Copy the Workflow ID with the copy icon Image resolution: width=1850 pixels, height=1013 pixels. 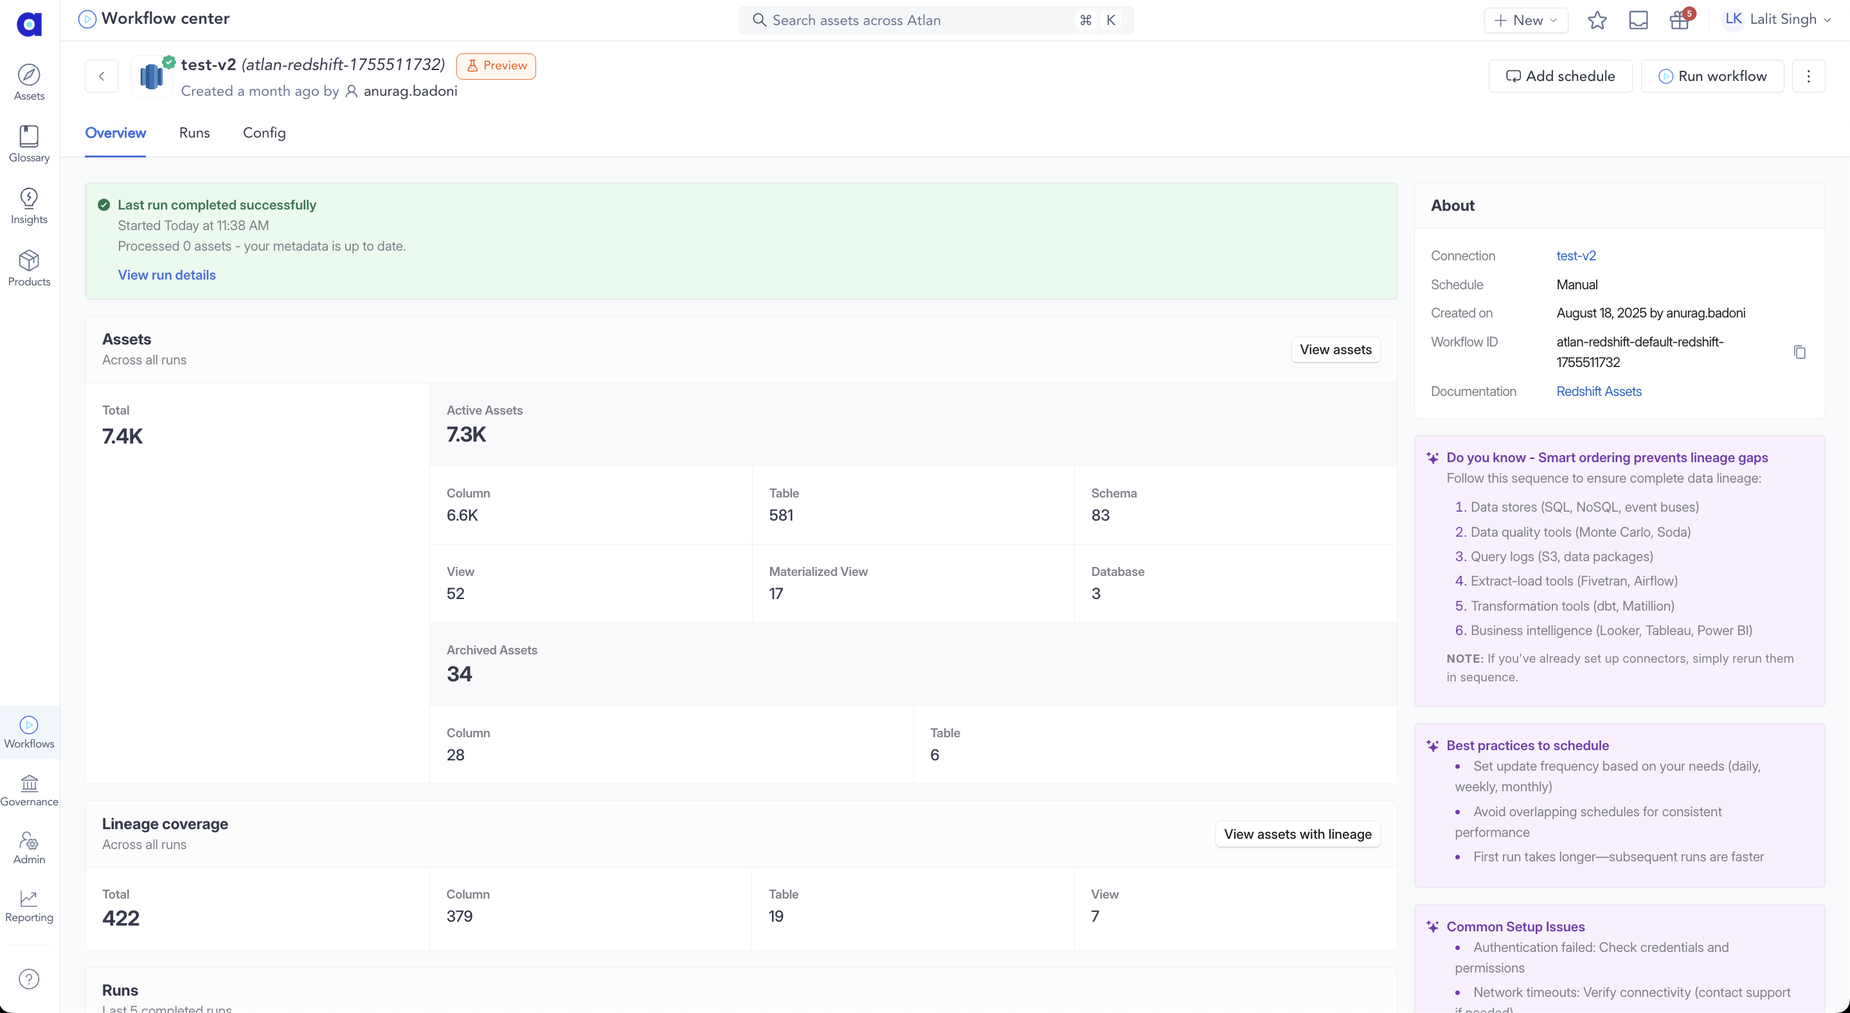(x=1799, y=352)
